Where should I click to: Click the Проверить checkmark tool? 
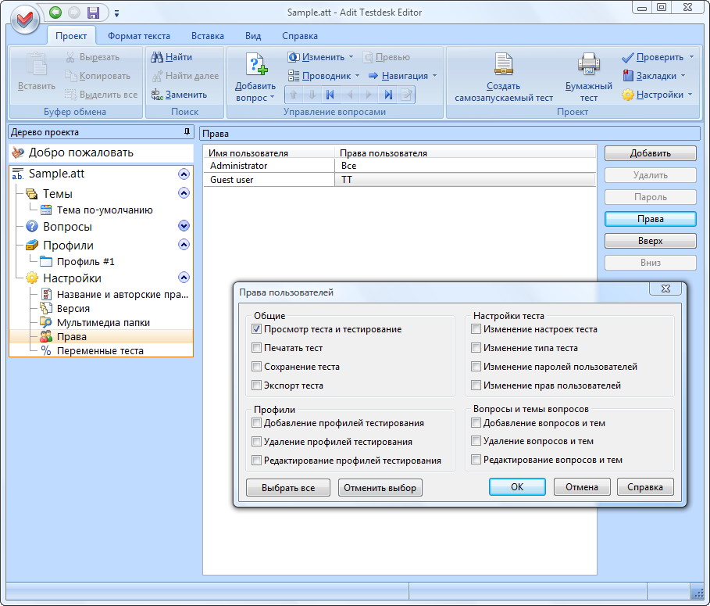click(x=653, y=57)
